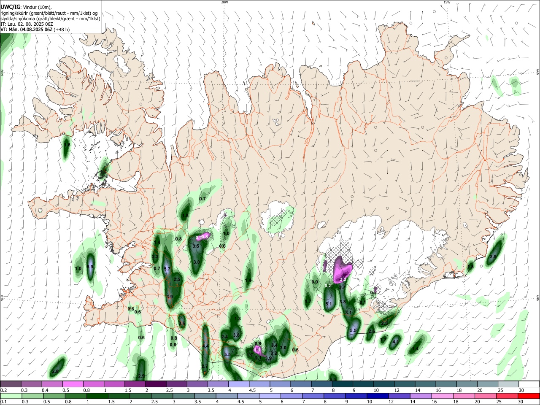
Task: Click the 'VT: Mán. 04.08.2025 06Z (+48 h)' line
Action: [35, 30]
